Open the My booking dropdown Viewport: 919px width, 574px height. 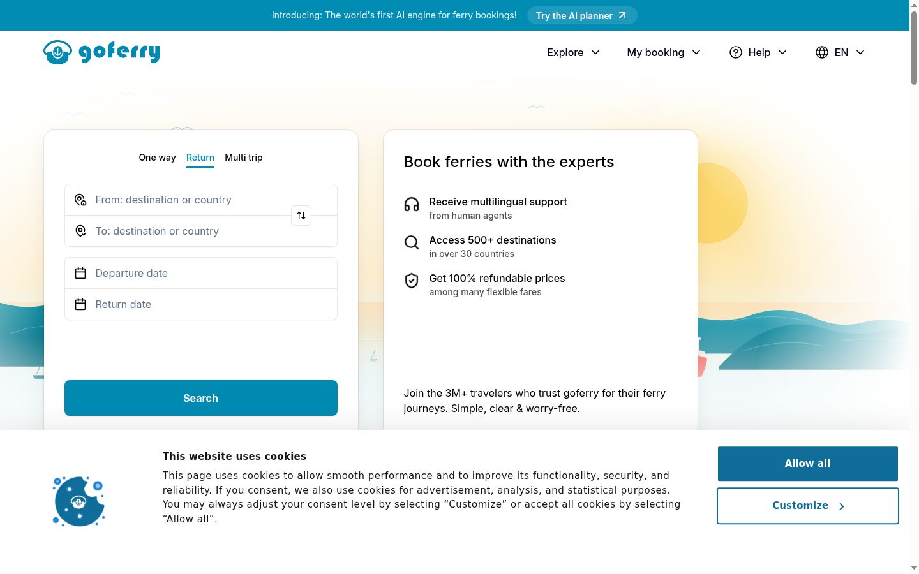(x=664, y=52)
